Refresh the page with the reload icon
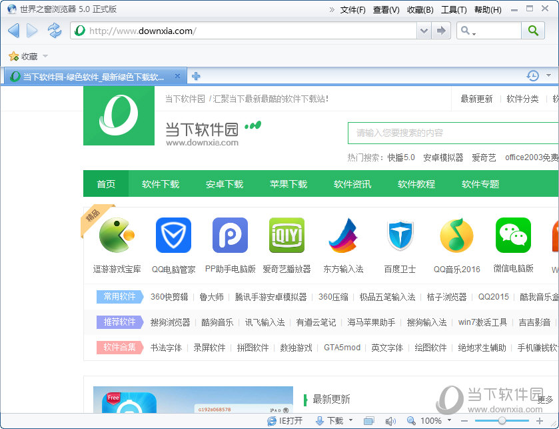The image size is (559, 429). tap(55, 30)
